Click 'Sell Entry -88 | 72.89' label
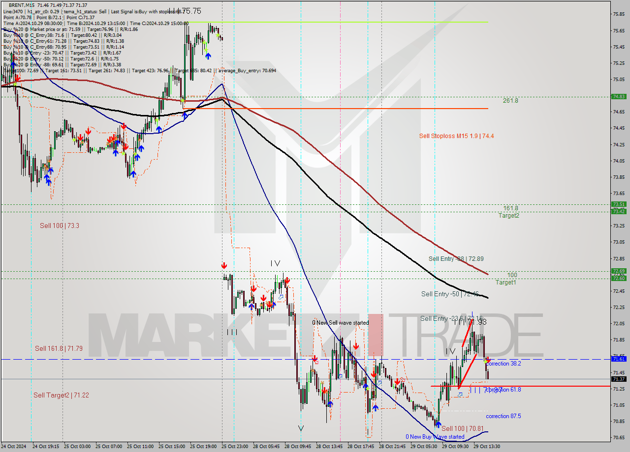630x452 pixels. [456, 259]
